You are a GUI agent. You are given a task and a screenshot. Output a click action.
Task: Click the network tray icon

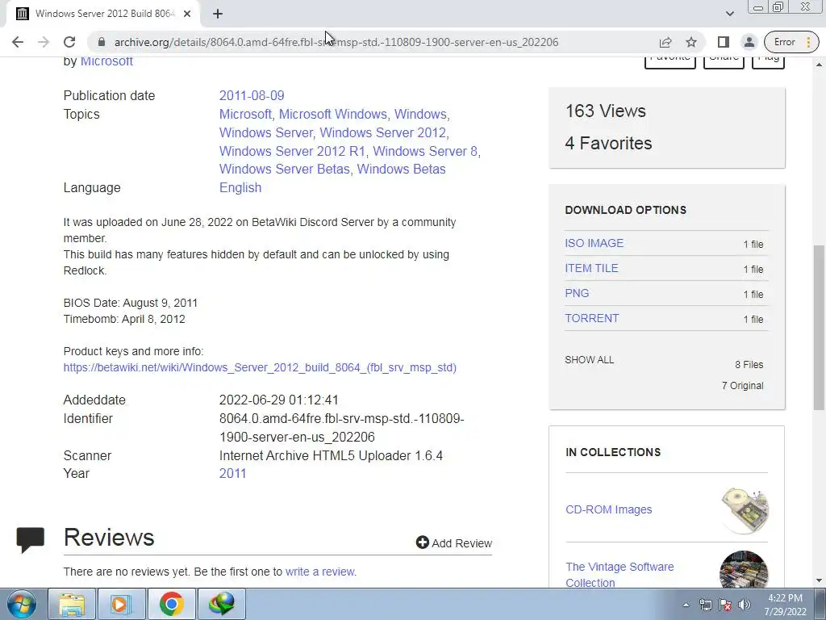click(705, 605)
